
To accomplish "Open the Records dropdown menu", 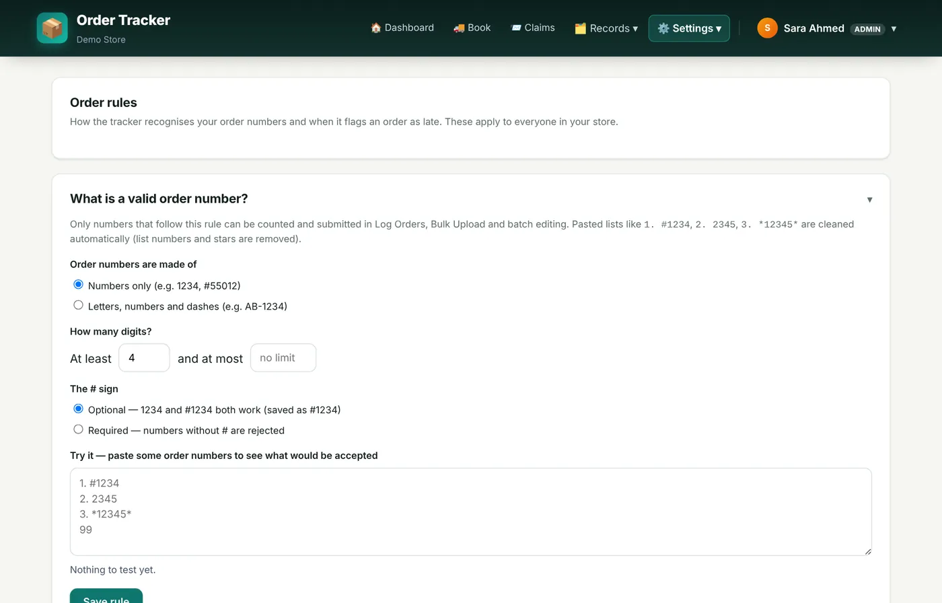I will coord(606,28).
